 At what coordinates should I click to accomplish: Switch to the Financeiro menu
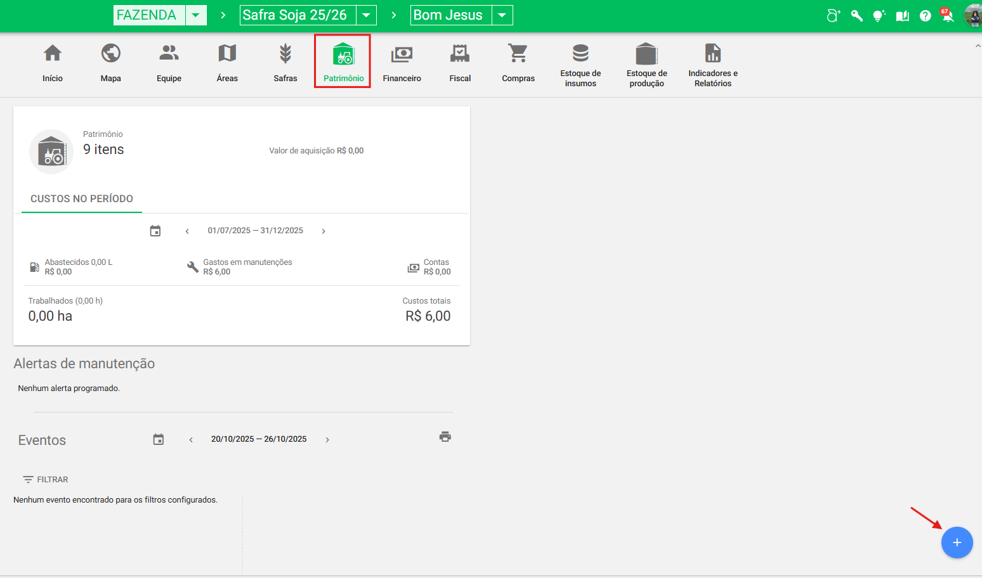point(402,62)
